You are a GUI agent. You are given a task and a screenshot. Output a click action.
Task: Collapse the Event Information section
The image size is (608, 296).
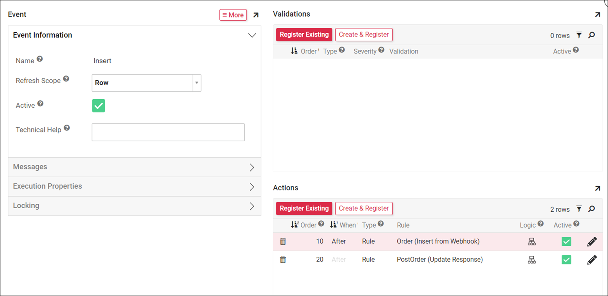point(252,35)
